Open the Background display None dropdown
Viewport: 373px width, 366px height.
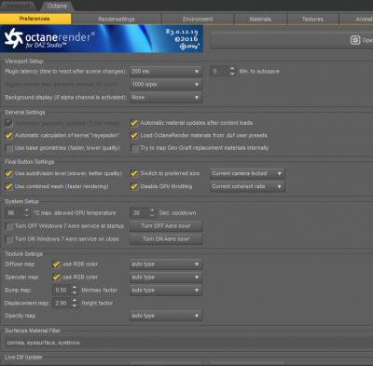(166, 98)
